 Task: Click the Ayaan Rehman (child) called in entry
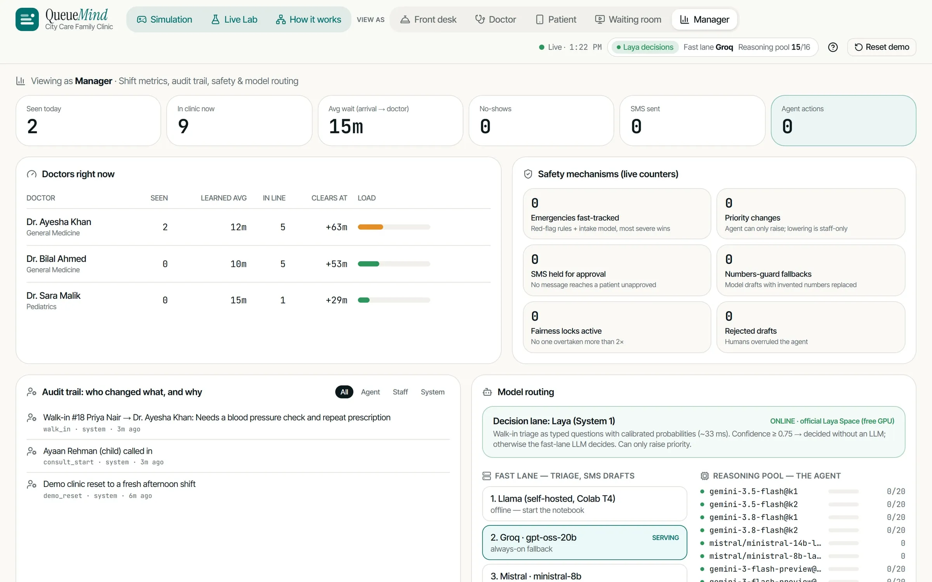tap(238, 456)
